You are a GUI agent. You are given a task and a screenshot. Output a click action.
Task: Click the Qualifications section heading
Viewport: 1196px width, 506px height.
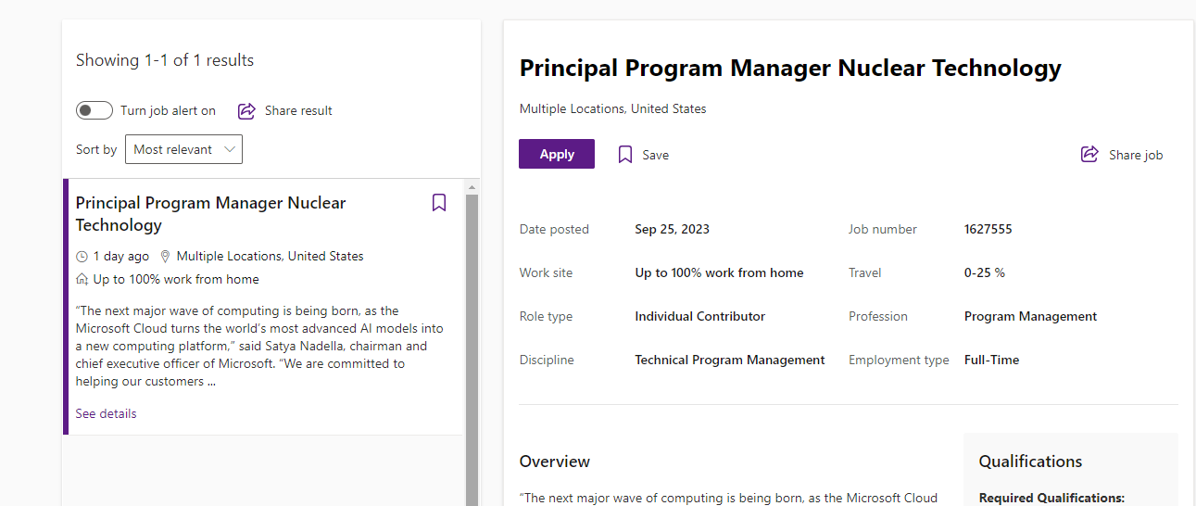1030,462
